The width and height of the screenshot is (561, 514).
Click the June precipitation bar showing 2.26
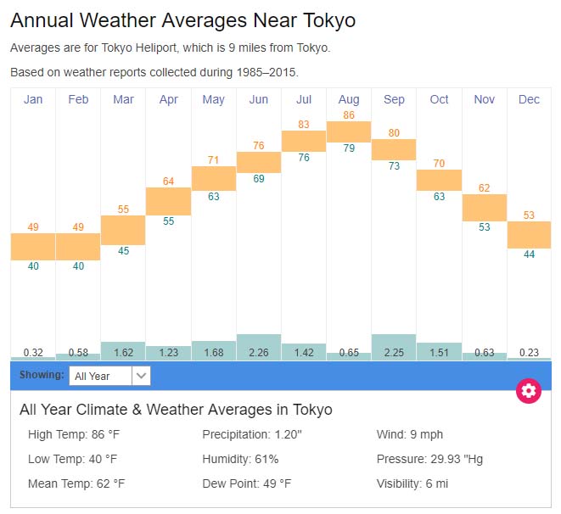(x=259, y=346)
